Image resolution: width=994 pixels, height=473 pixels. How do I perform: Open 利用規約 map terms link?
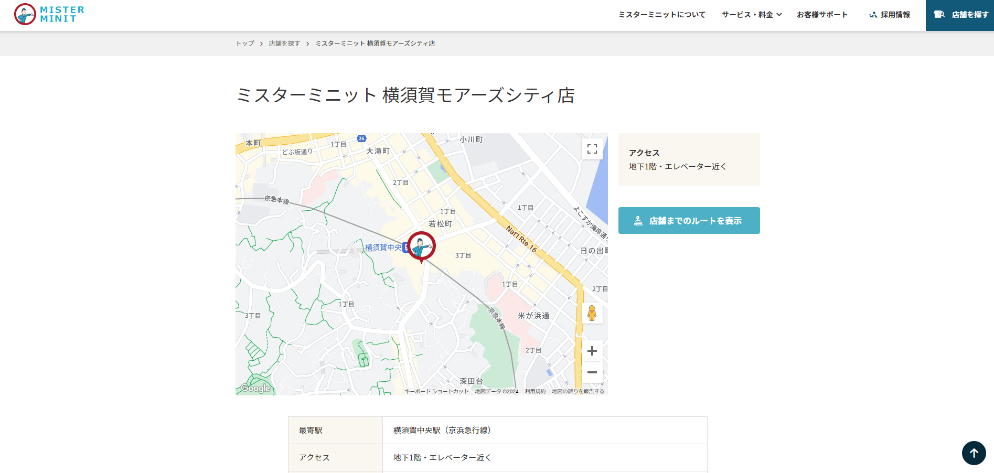(535, 391)
